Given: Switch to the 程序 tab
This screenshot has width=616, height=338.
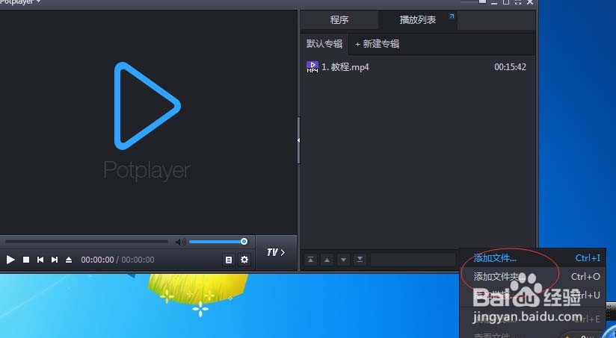Looking at the screenshot, I should [x=339, y=19].
